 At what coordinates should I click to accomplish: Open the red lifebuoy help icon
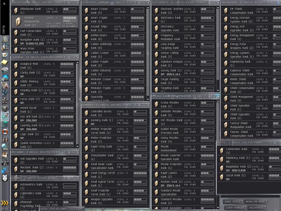5,132
